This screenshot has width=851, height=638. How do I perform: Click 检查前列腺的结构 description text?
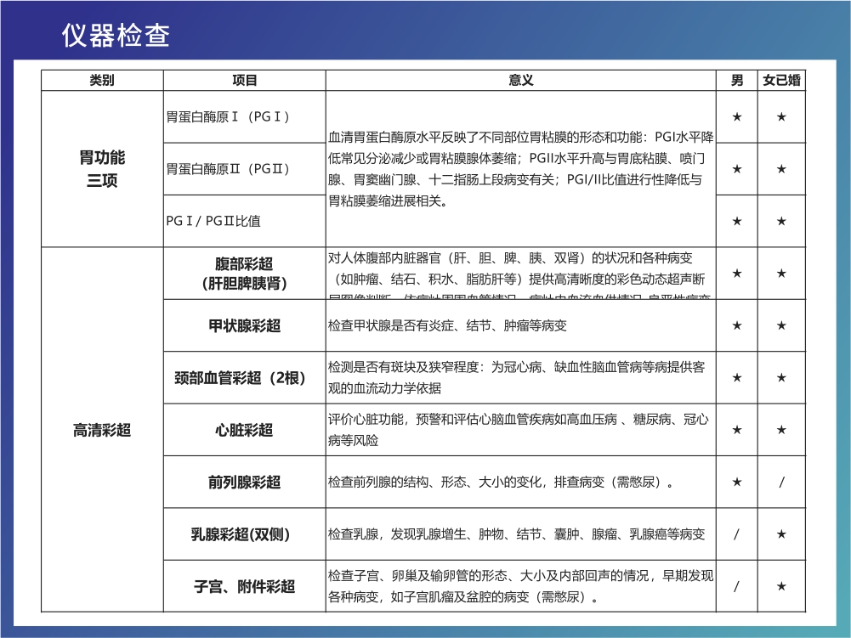click(x=502, y=482)
